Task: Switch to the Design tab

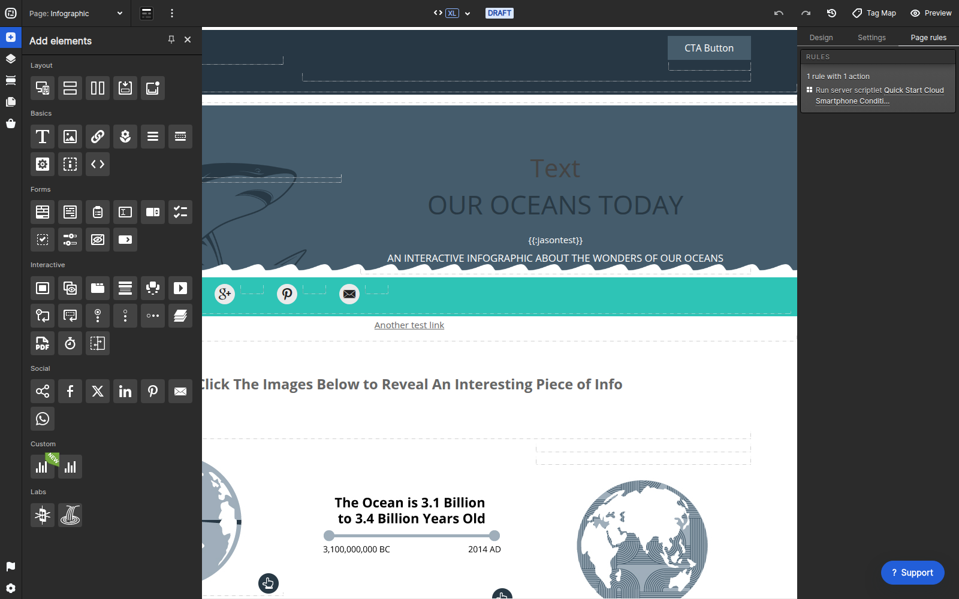Action: click(821, 37)
